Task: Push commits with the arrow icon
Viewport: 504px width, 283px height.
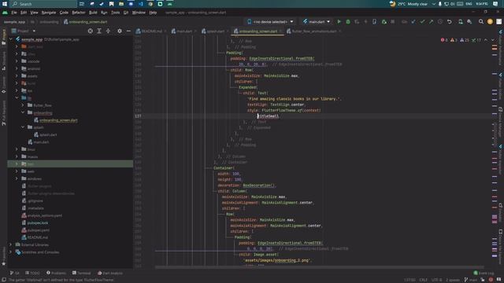Action: pos(431,22)
